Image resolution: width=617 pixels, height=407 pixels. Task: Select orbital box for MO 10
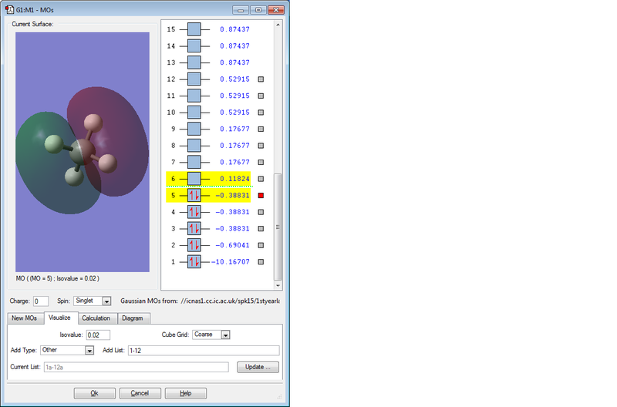(194, 113)
